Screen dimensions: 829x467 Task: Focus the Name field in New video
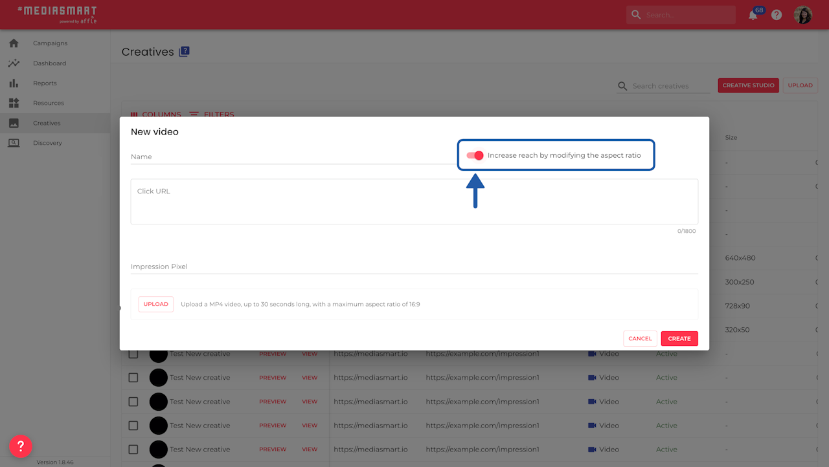tap(295, 157)
